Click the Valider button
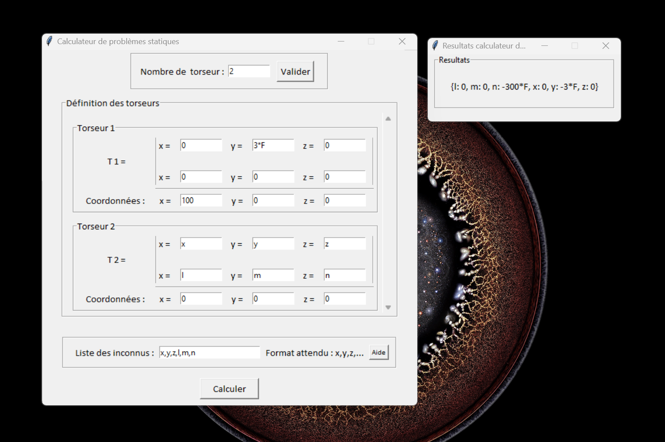This screenshot has width=665, height=442. 295,72
